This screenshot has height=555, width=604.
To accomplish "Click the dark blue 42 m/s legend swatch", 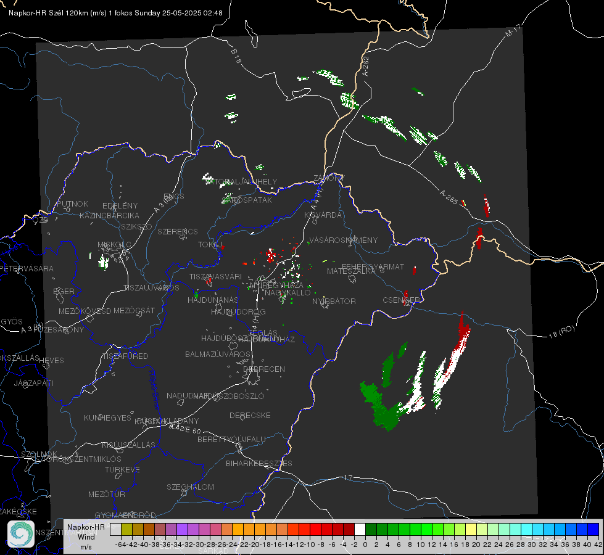I will tap(594, 529).
